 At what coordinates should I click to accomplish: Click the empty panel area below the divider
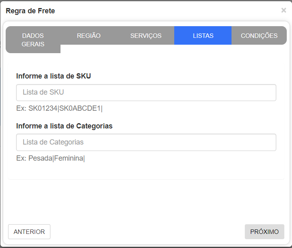click(x=146, y=199)
